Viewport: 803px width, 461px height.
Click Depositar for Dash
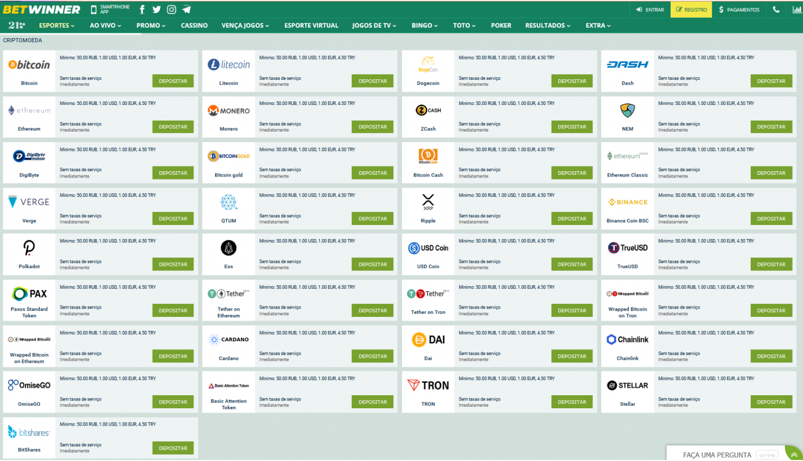click(771, 81)
